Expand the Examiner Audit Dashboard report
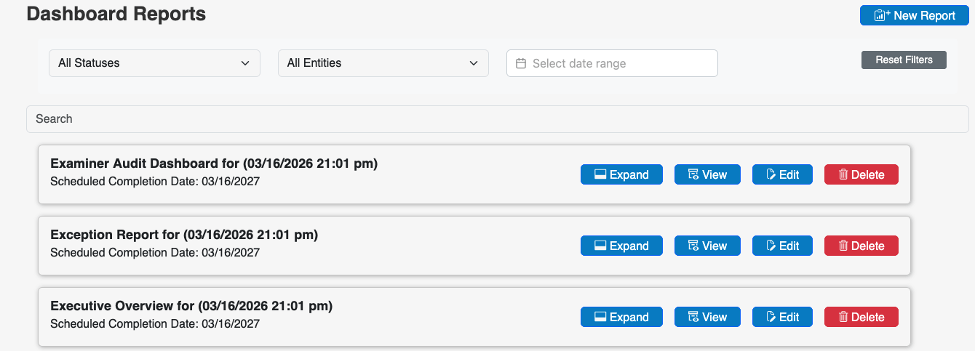 (x=621, y=174)
